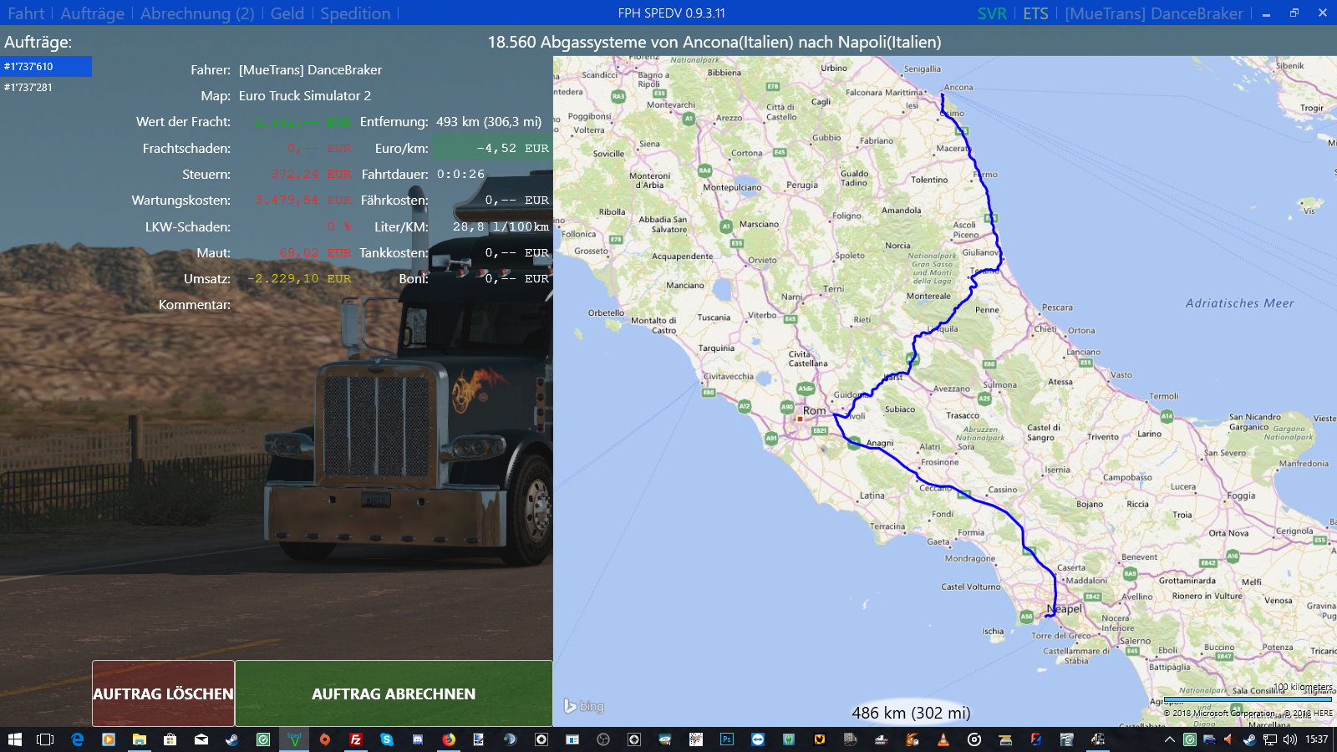
Task: Open the Geld menu
Action: (287, 13)
